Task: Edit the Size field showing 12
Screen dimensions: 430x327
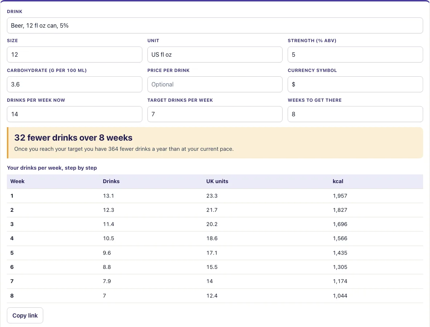Action: click(x=74, y=54)
